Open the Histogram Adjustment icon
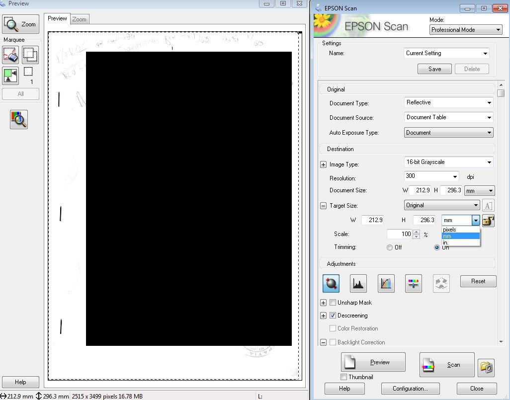This screenshot has width=510, height=400. click(358, 283)
